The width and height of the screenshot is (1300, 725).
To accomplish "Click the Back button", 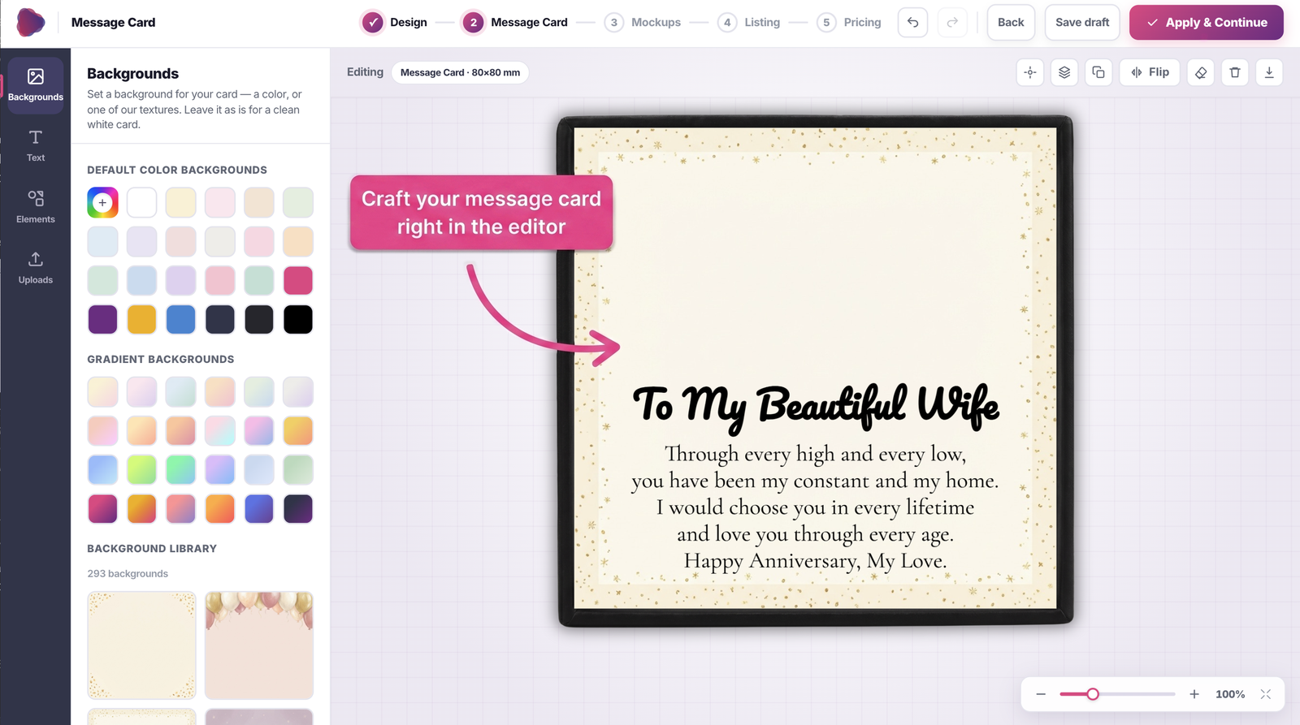I will point(1011,22).
